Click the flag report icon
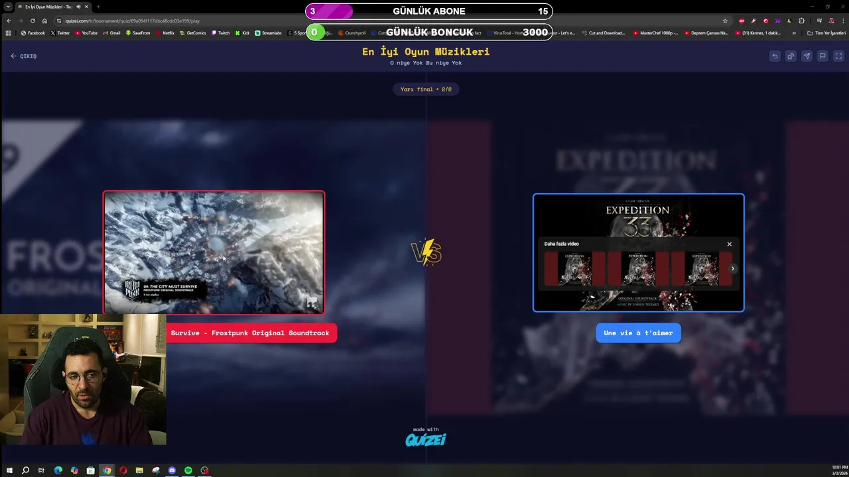 click(x=822, y=56)
